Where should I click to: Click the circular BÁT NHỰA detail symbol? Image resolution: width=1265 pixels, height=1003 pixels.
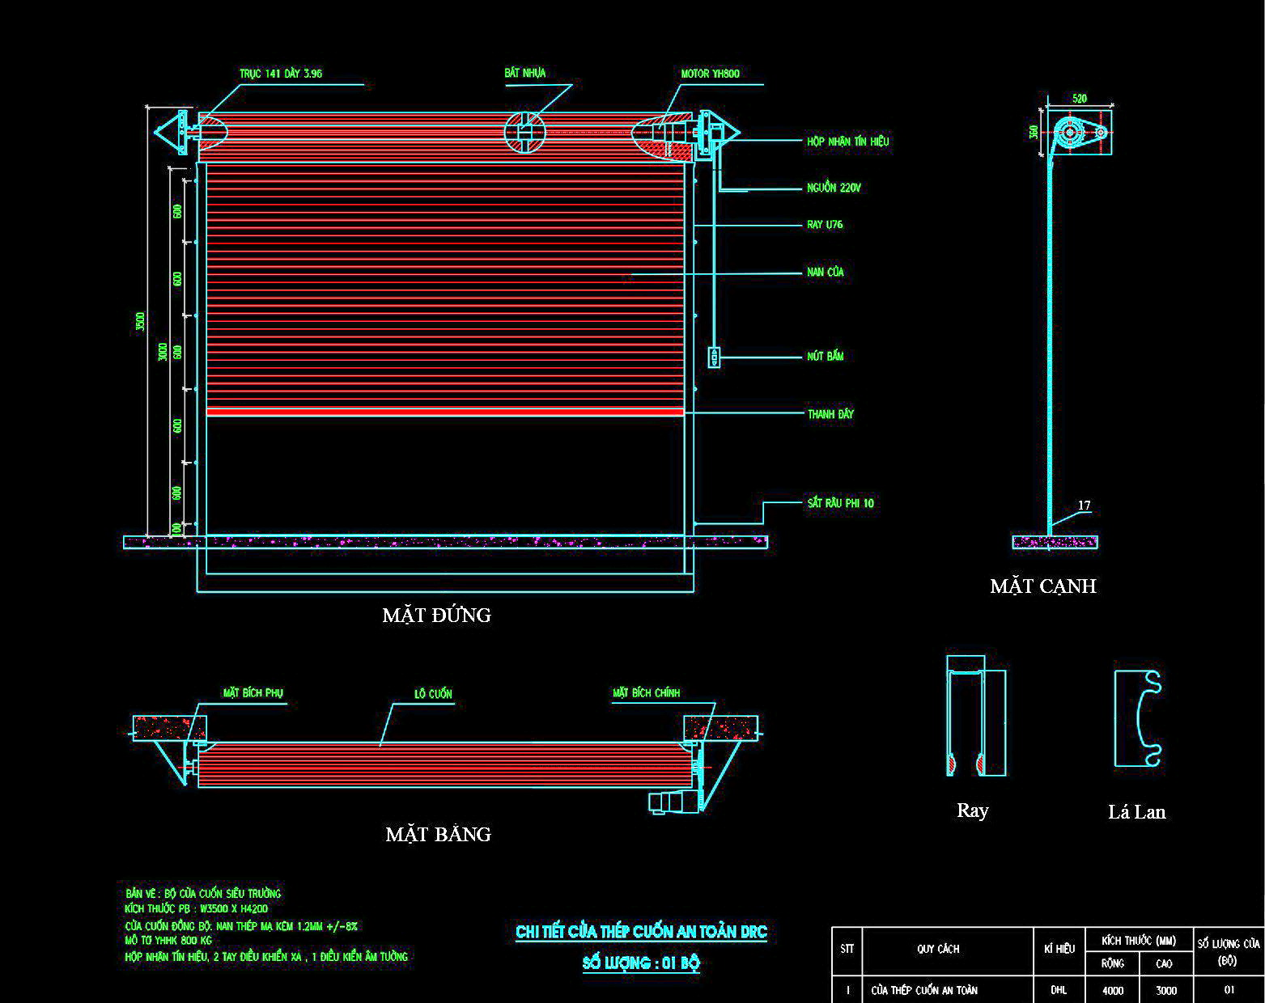[x=524, y=131]
